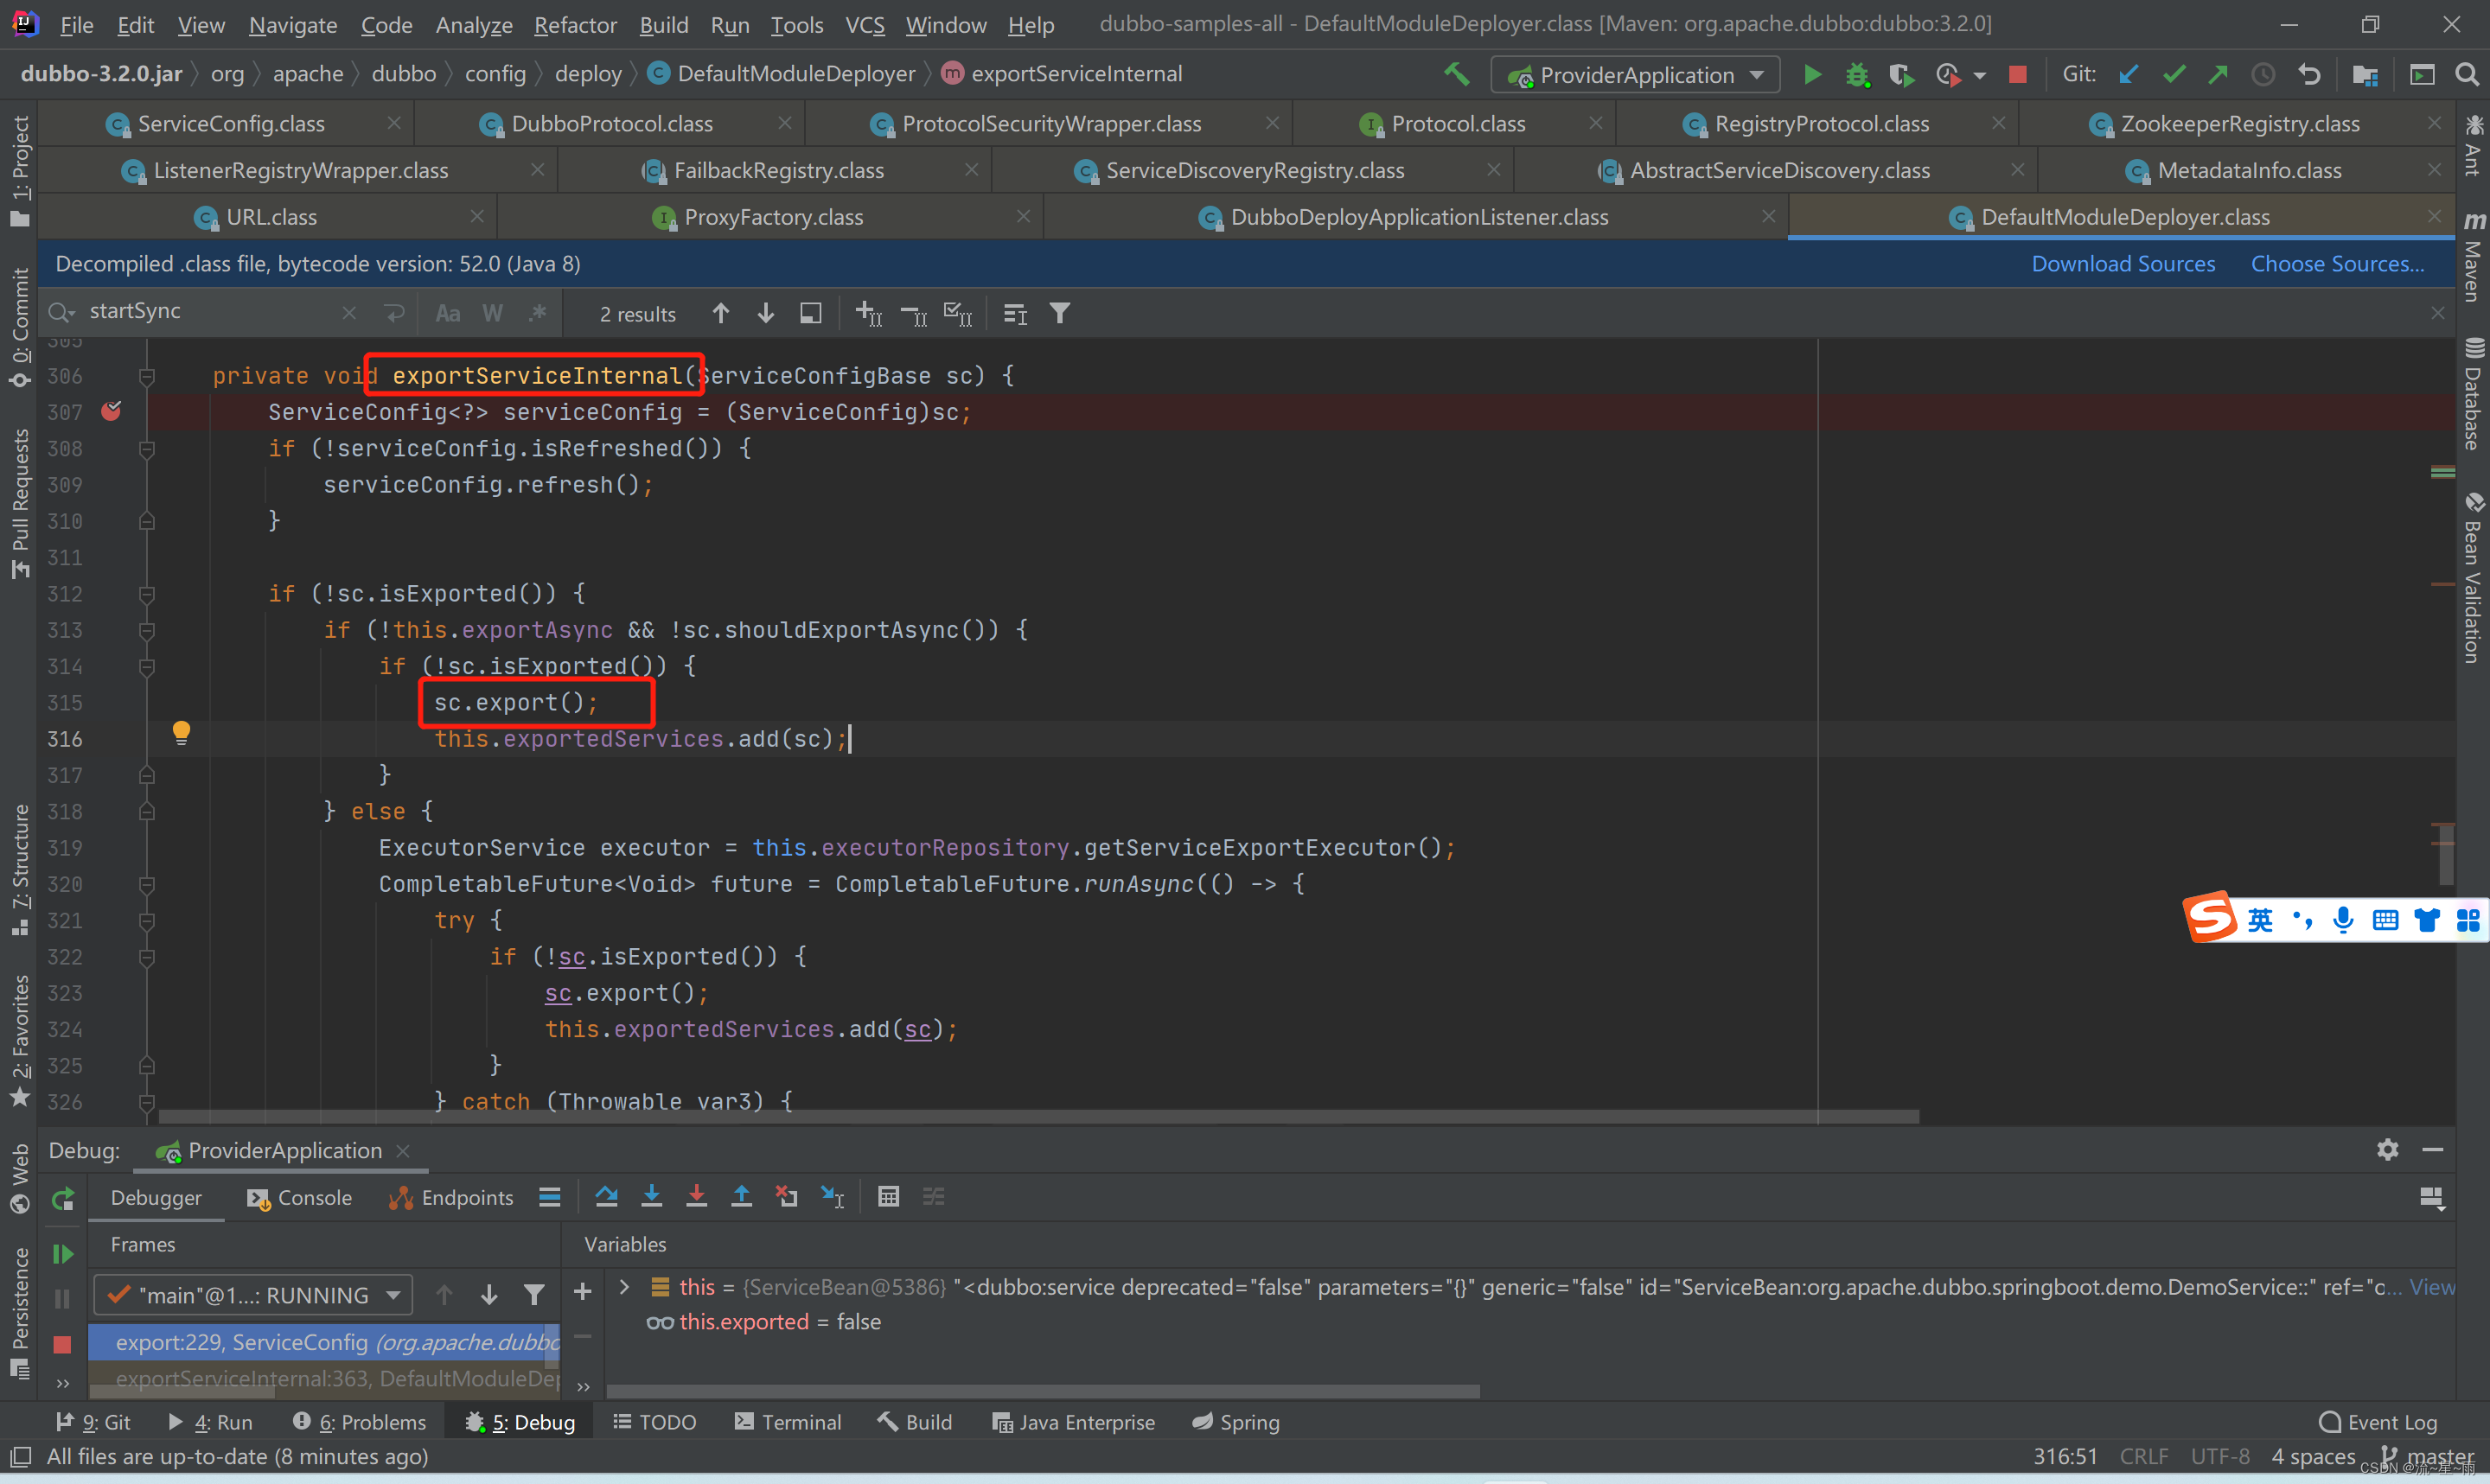Toggle breakpoint on line 307
The width and height of the screenshot is (2490, 1484).
pos(111,411)
